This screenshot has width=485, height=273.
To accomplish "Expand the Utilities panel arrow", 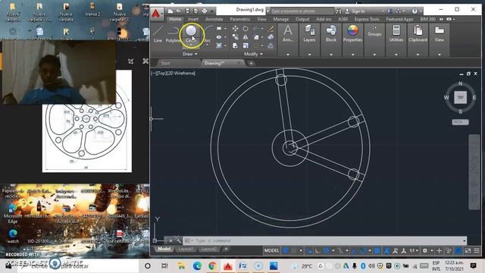I will [396, 55].
